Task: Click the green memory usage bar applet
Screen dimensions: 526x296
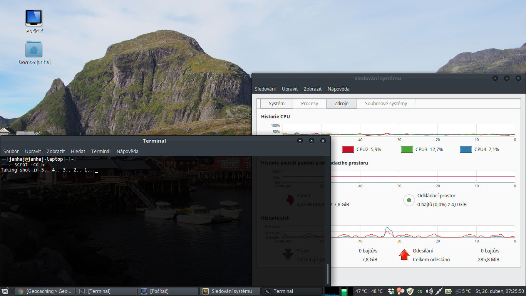Action: coord(344,291)
